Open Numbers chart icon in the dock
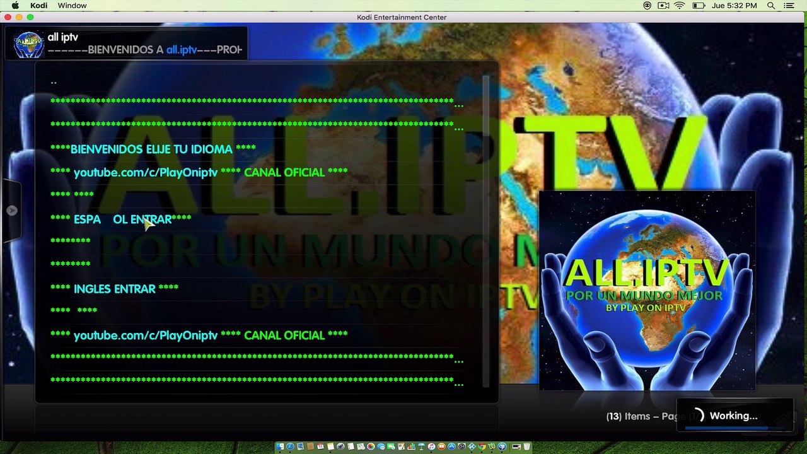Screen dimensions: 807x454 point(411,446)
